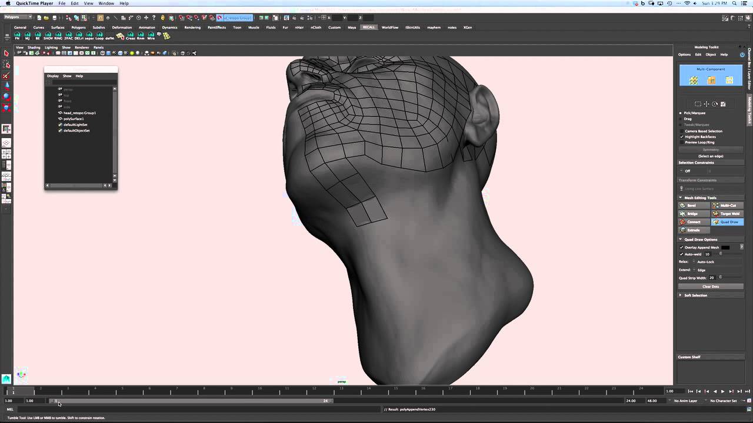Switch to the Dynamics shelf tab
The width and height of the screenshot is (753, 423).
pyautogui.click(x=169, y=28)
